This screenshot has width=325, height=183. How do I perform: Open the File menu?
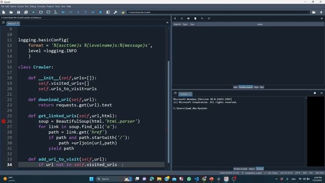[x=3, y=7]
